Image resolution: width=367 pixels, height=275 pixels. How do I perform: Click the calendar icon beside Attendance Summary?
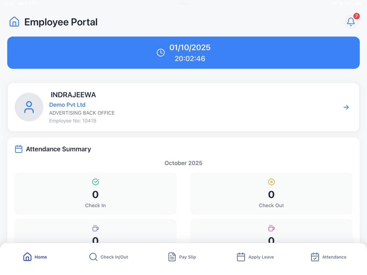click(18, 149)
